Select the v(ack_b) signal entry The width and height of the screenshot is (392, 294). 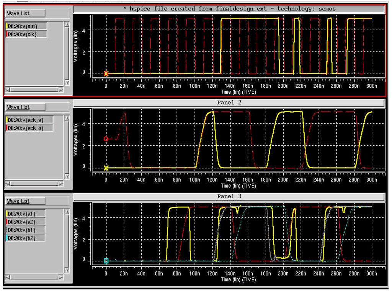pyautogui.click(x=29, y=128)
